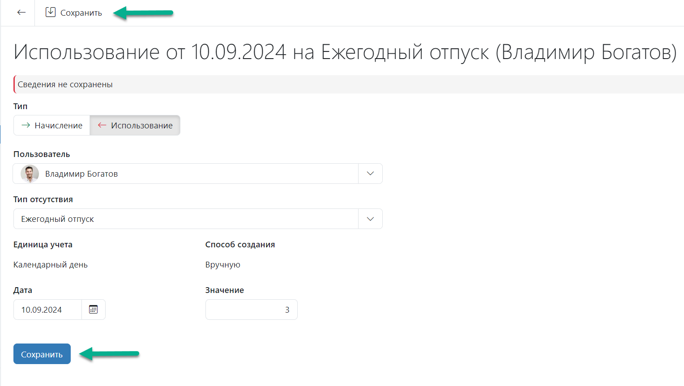This screenshot has height=386, width=684.
Task: Open the calendar date picker icon
Action: pos(93,310)
